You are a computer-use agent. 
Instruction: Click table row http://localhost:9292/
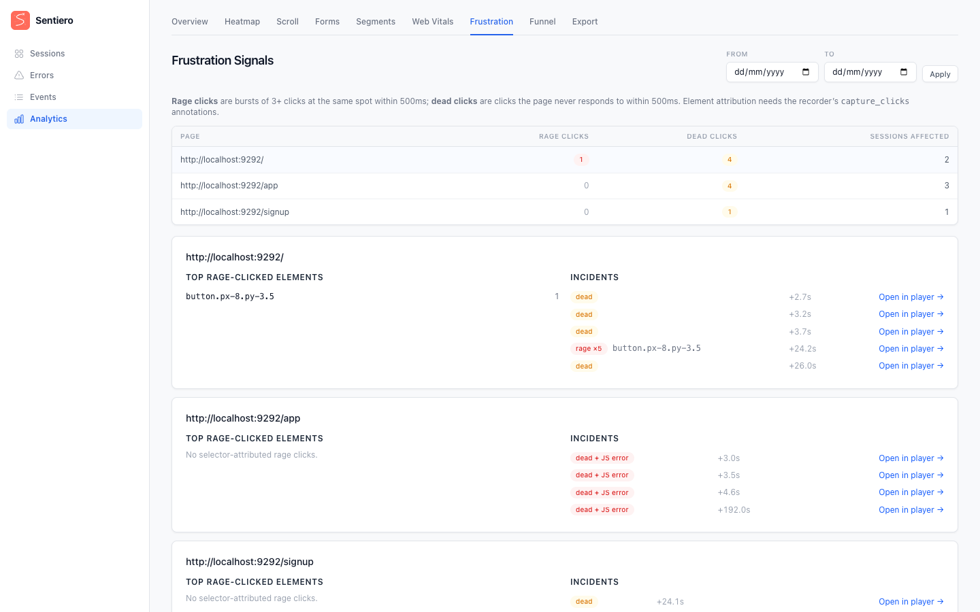[x=565, y=160]
